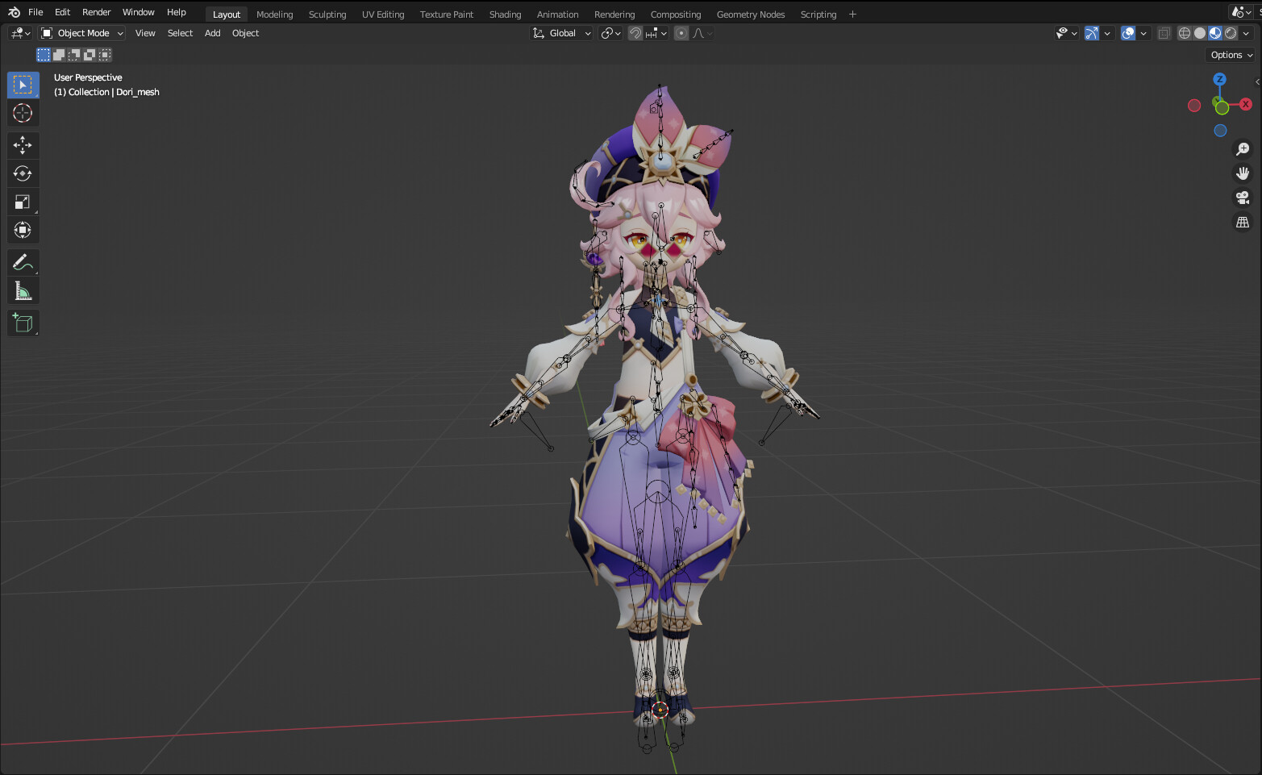Switch perspective/orthographic grid icon
The height and width of the screenshot is (775, 1262).
(1243, 222)
